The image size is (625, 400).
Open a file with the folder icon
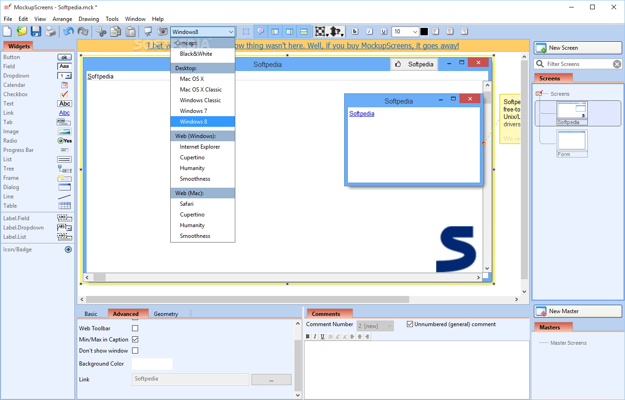(22, 32)
